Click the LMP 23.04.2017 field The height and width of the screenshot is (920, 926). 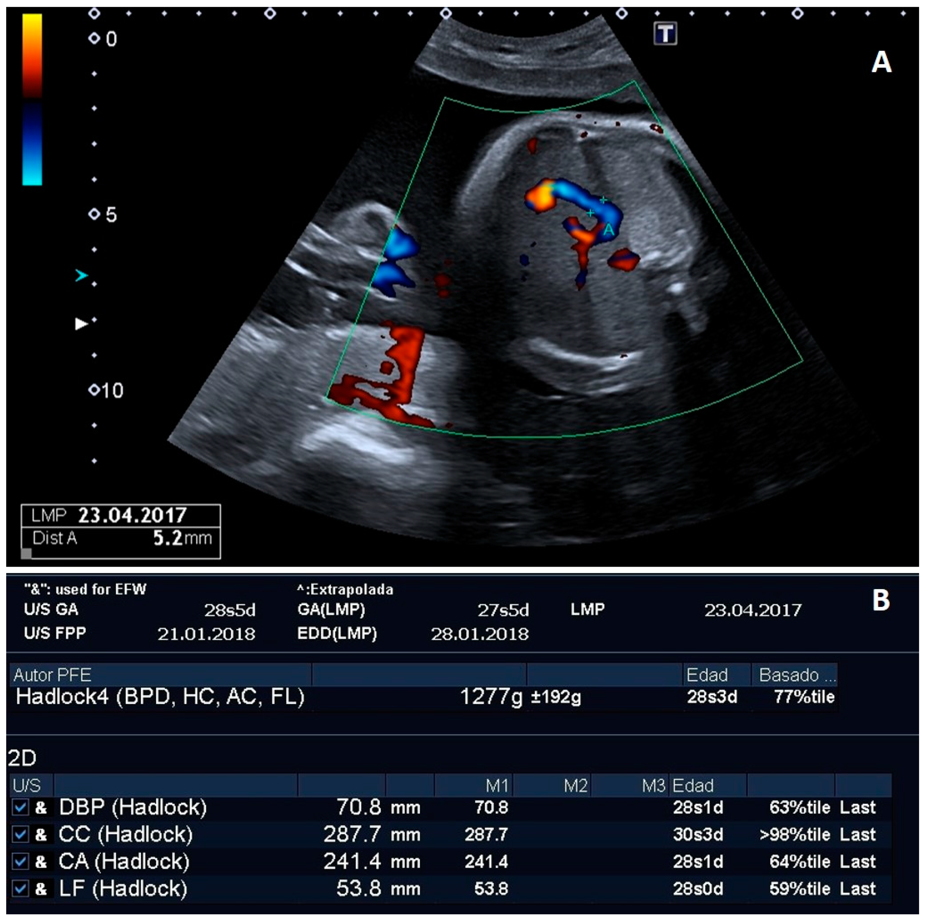coord(121,516)
